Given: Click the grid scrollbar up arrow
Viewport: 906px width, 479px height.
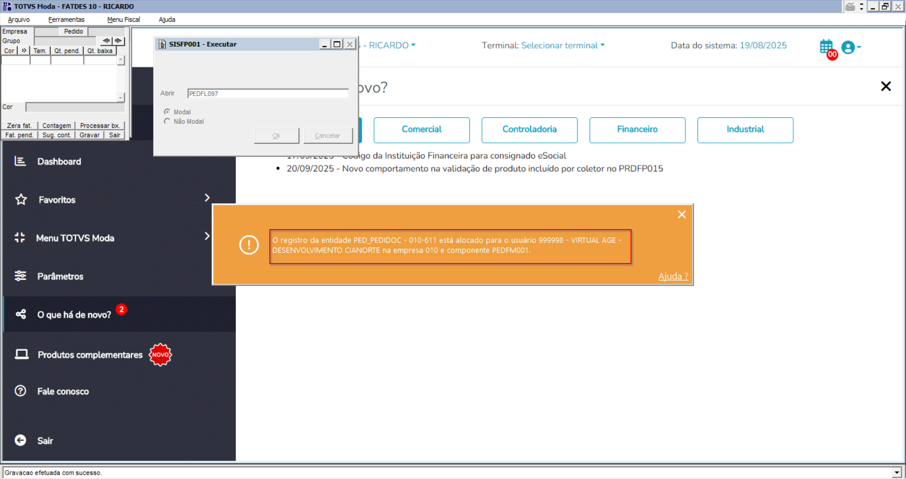Looking at the screenshot, I should point(121,60).
